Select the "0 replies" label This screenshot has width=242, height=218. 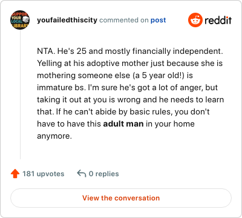(104, 174)
